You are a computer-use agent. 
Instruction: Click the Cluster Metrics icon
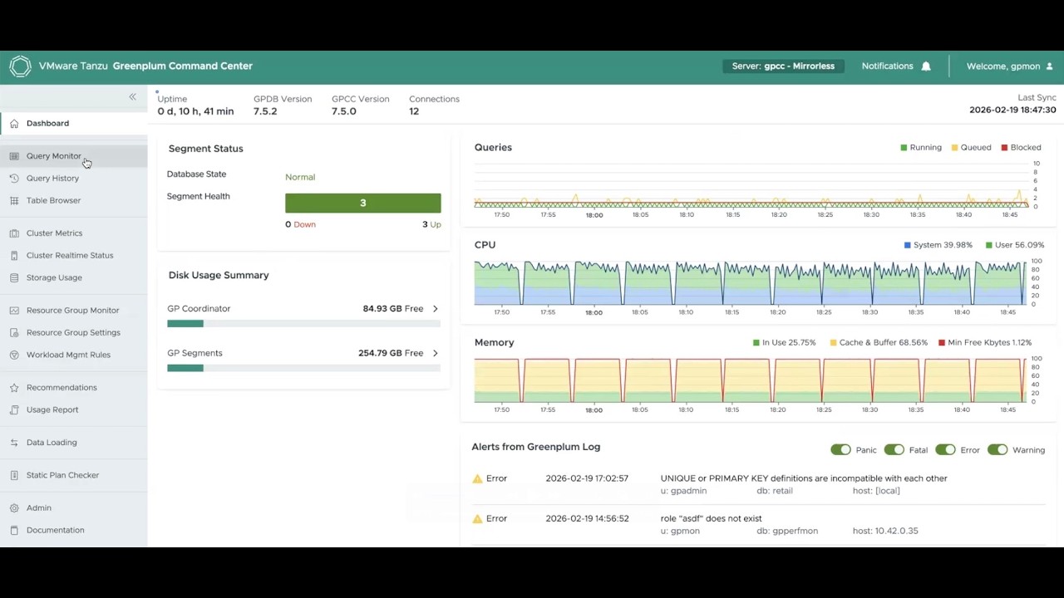pos(14,233)
